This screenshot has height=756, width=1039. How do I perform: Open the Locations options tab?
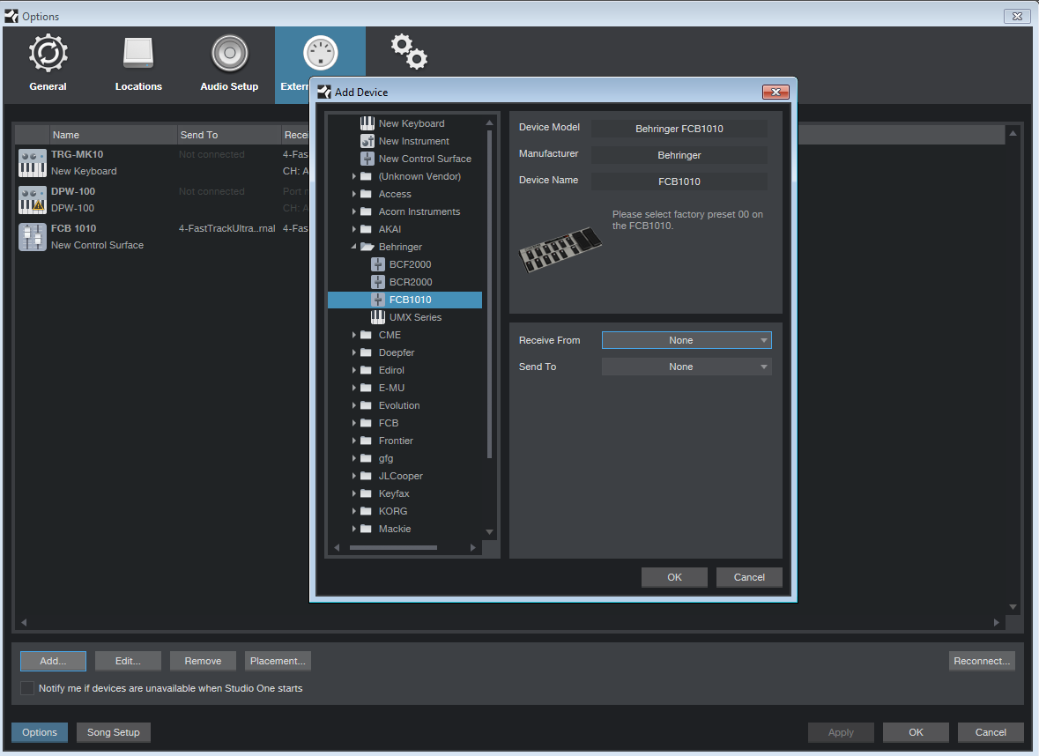click(138, 64)
